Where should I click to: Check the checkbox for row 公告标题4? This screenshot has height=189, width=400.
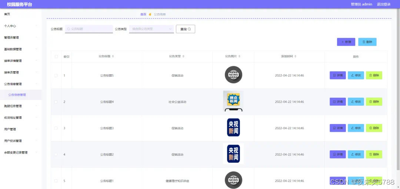pyautogui.click(x=56, y=102)
